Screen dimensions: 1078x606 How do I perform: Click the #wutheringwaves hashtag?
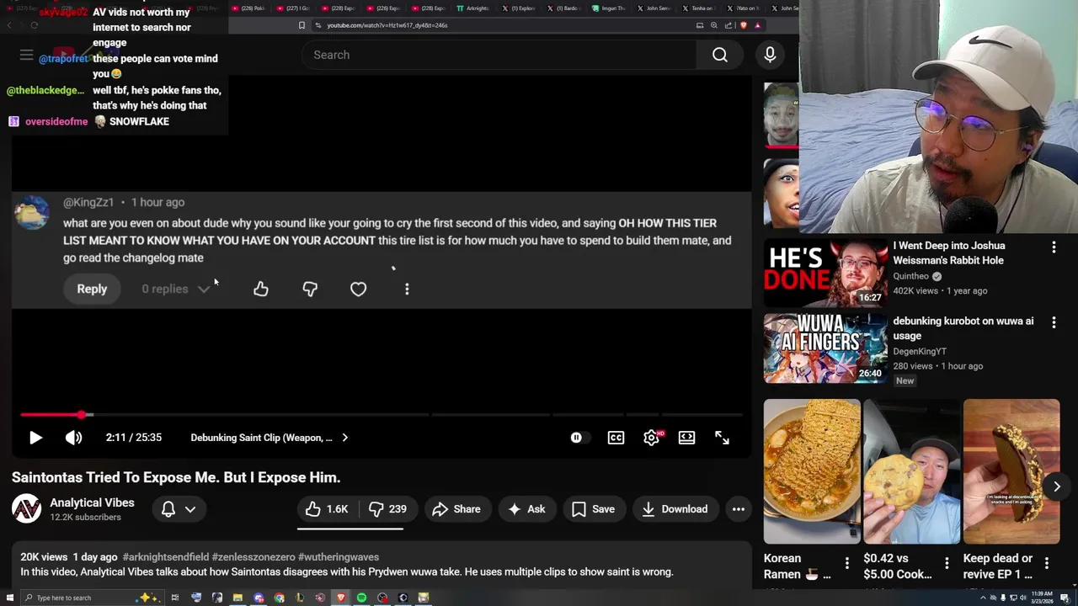[x=339, y=557]
